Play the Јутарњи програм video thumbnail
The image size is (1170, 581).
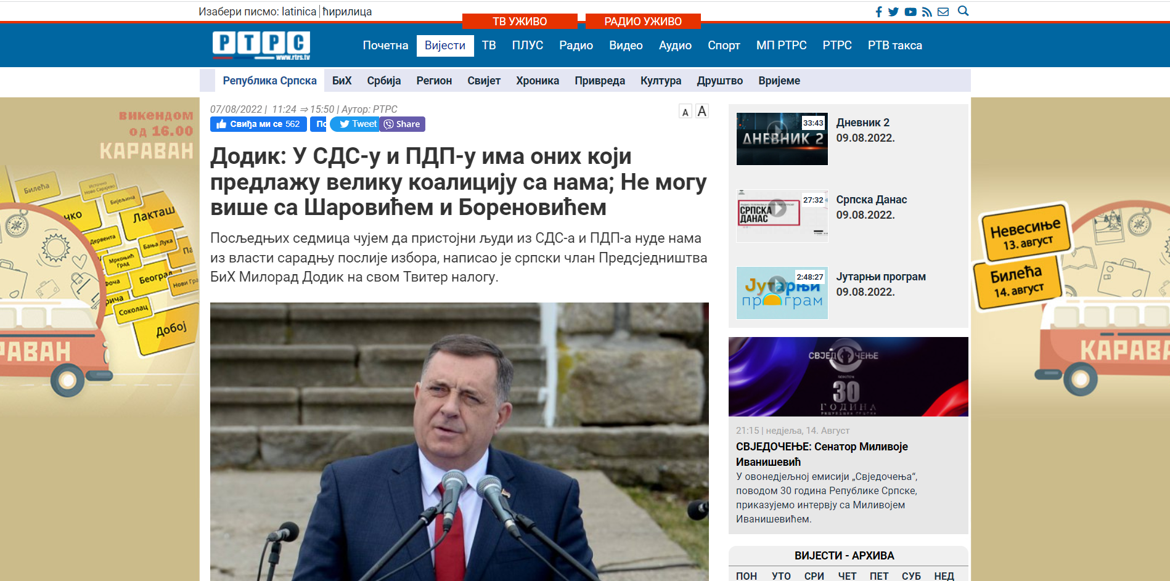pos(782,293)
